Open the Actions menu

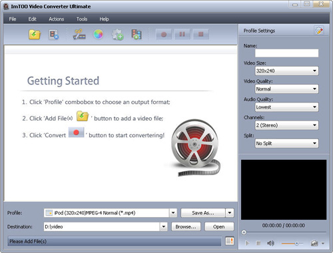coord(57,19)
